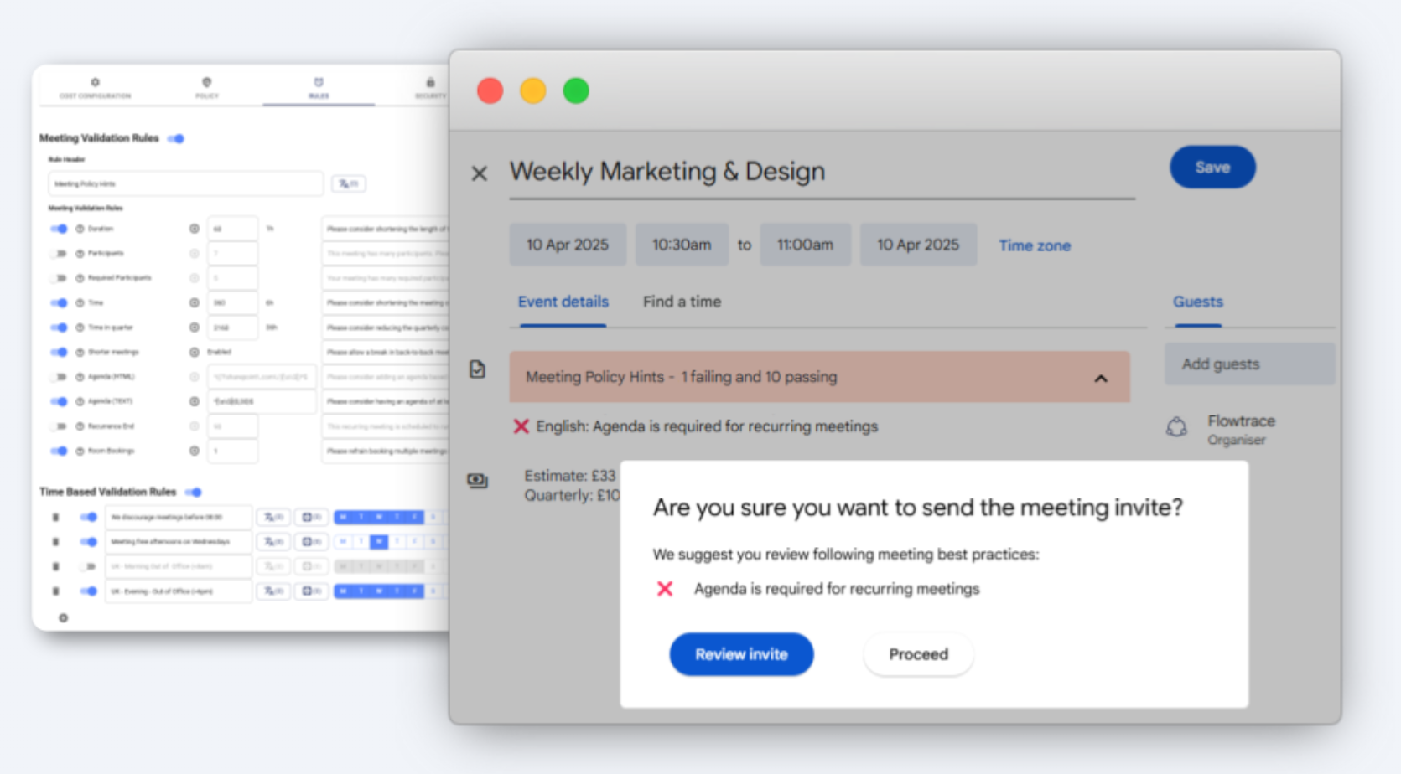
Task: Click the help icon beside Time in quarter rule
Action: pos(80,328)
